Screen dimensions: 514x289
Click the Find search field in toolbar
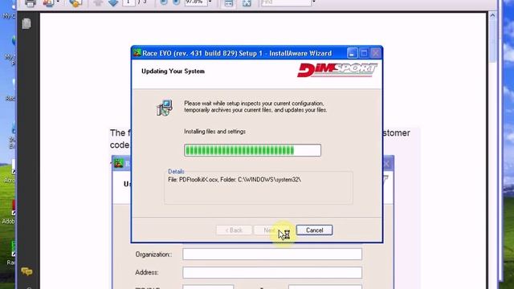[286, 2]
